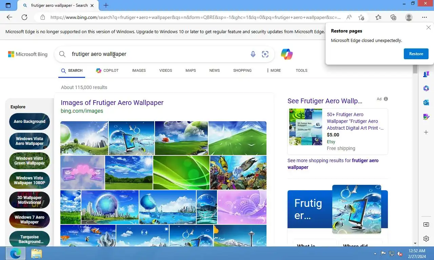Open the Collections icon

393,17
